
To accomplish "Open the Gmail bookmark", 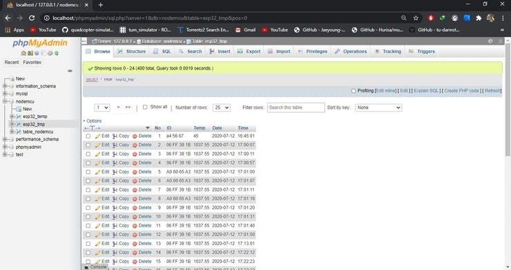I will coord(246,30).
